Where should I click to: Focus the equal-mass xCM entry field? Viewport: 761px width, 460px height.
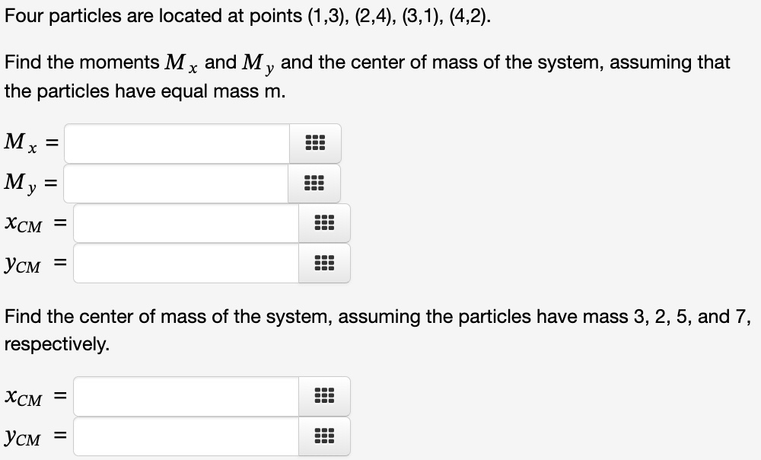click(183, 223)
